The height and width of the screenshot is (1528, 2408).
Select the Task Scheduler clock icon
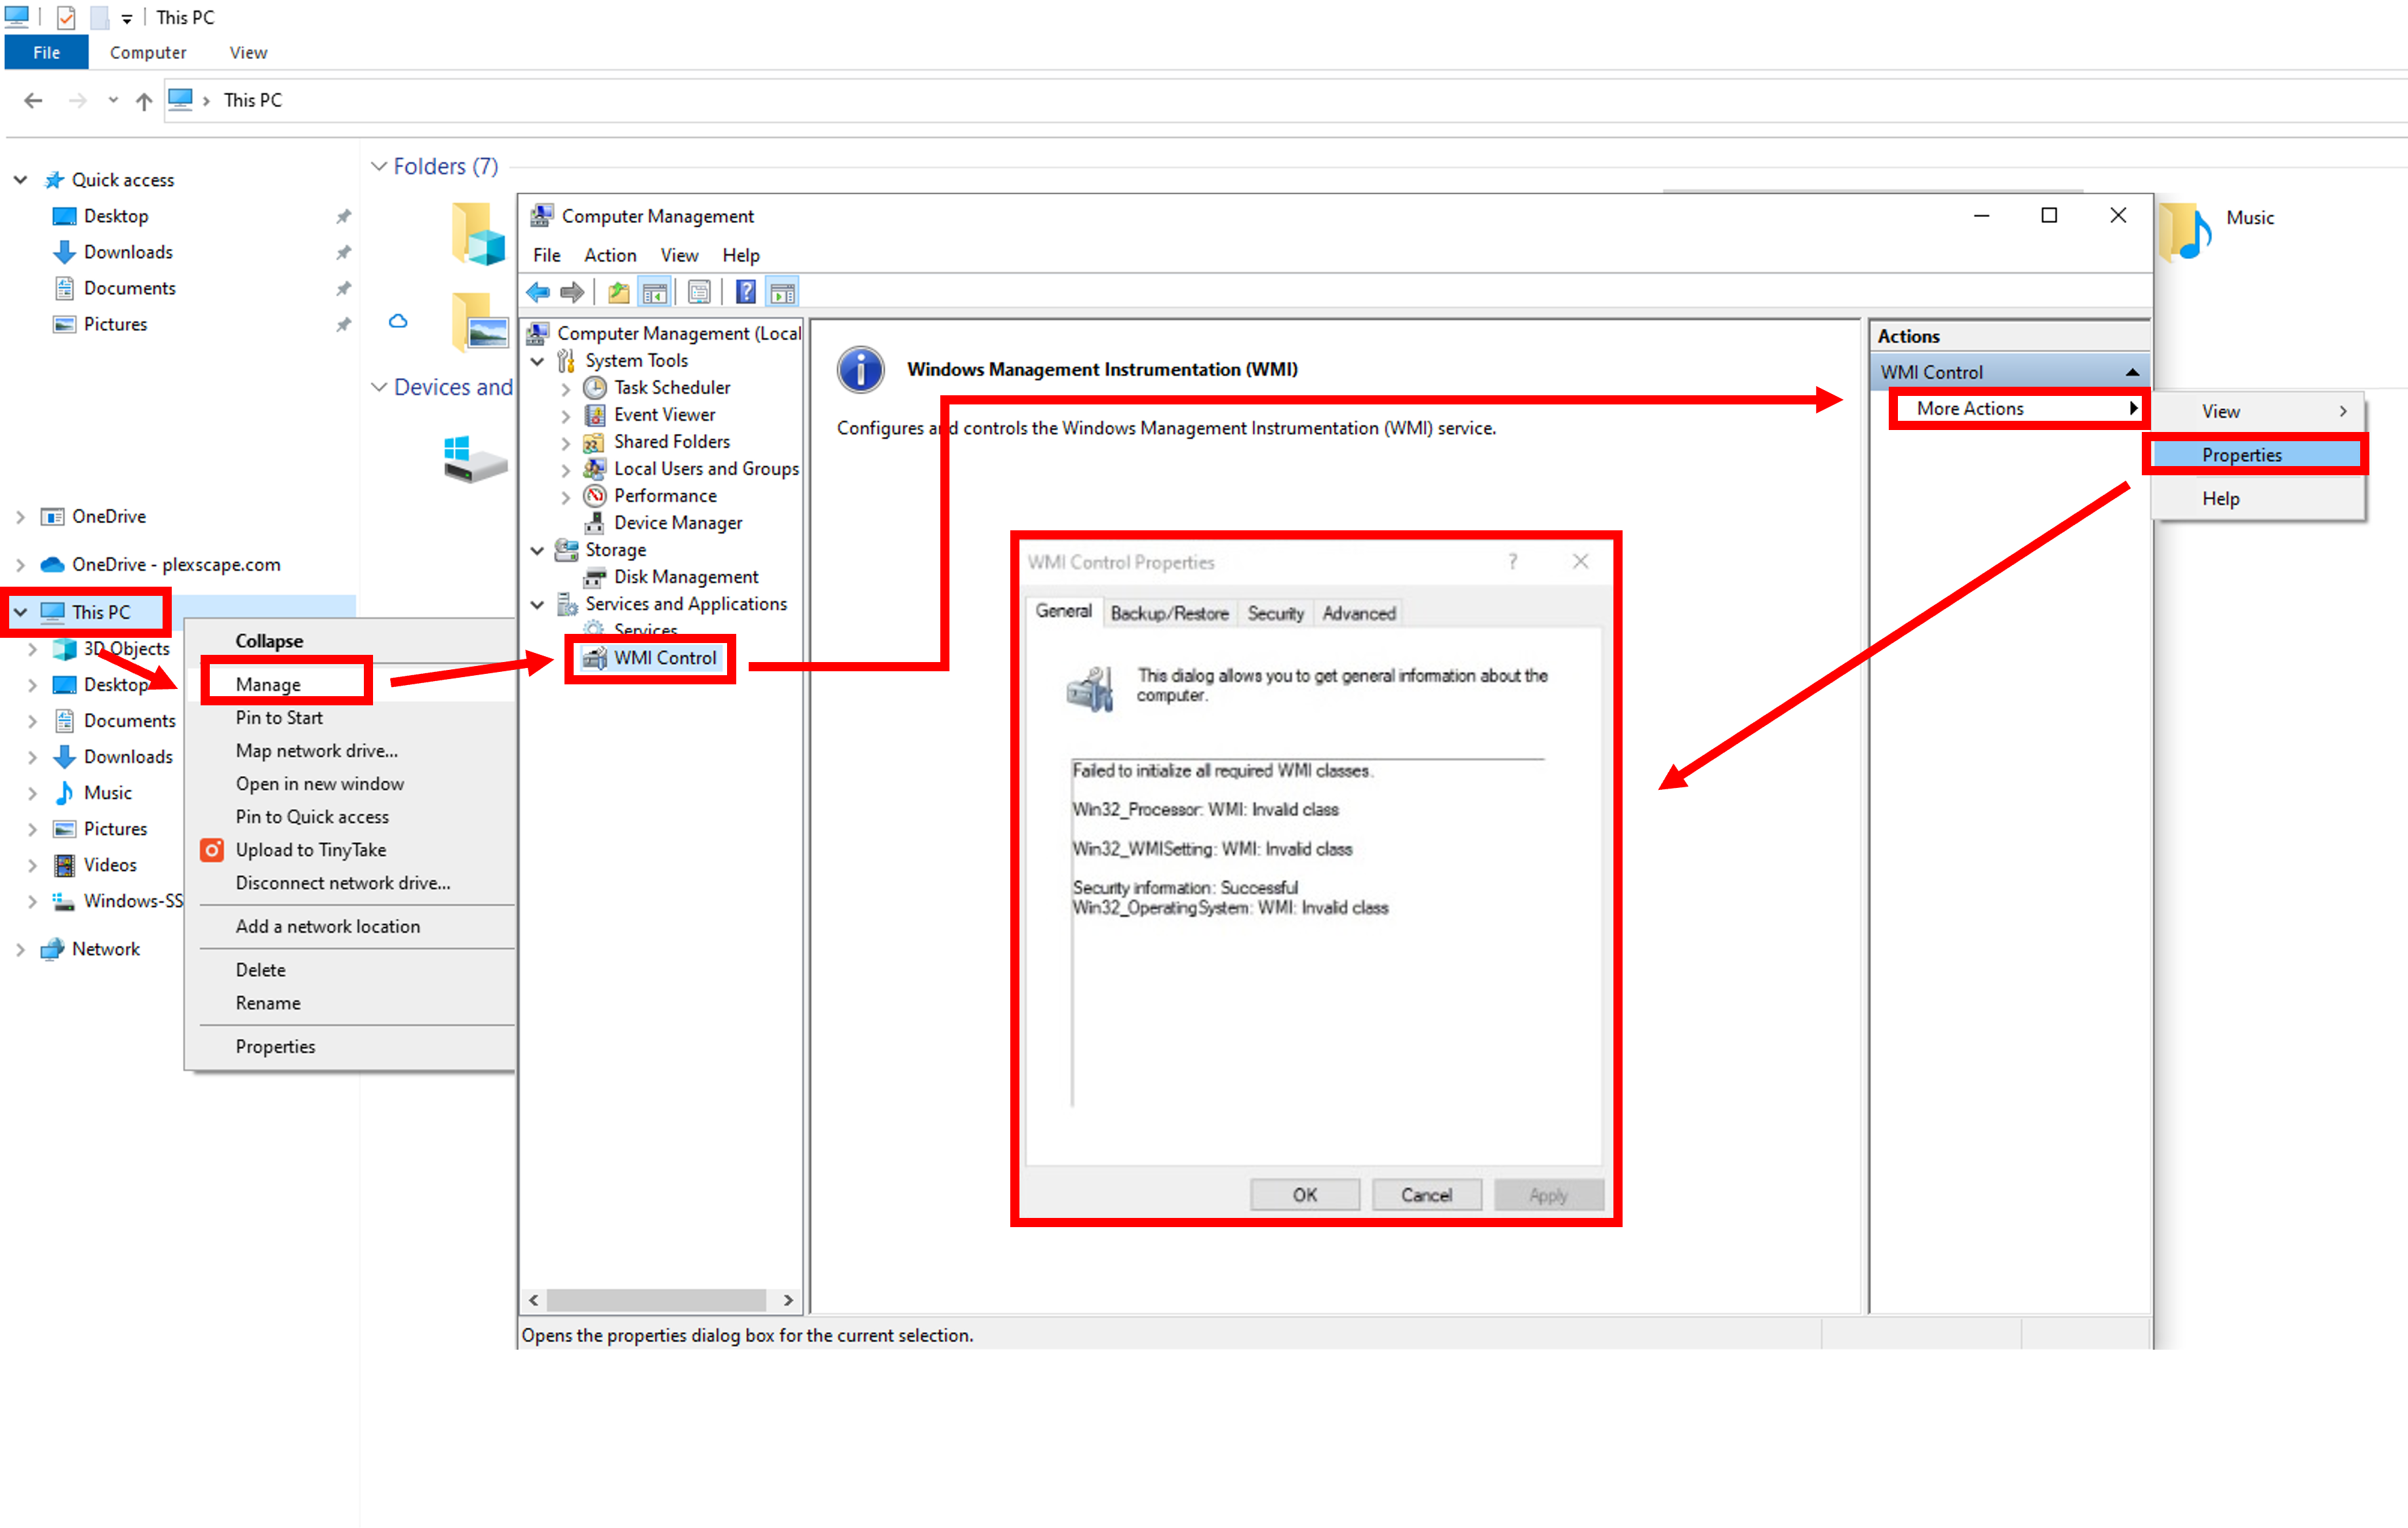(x=594, y=387)
